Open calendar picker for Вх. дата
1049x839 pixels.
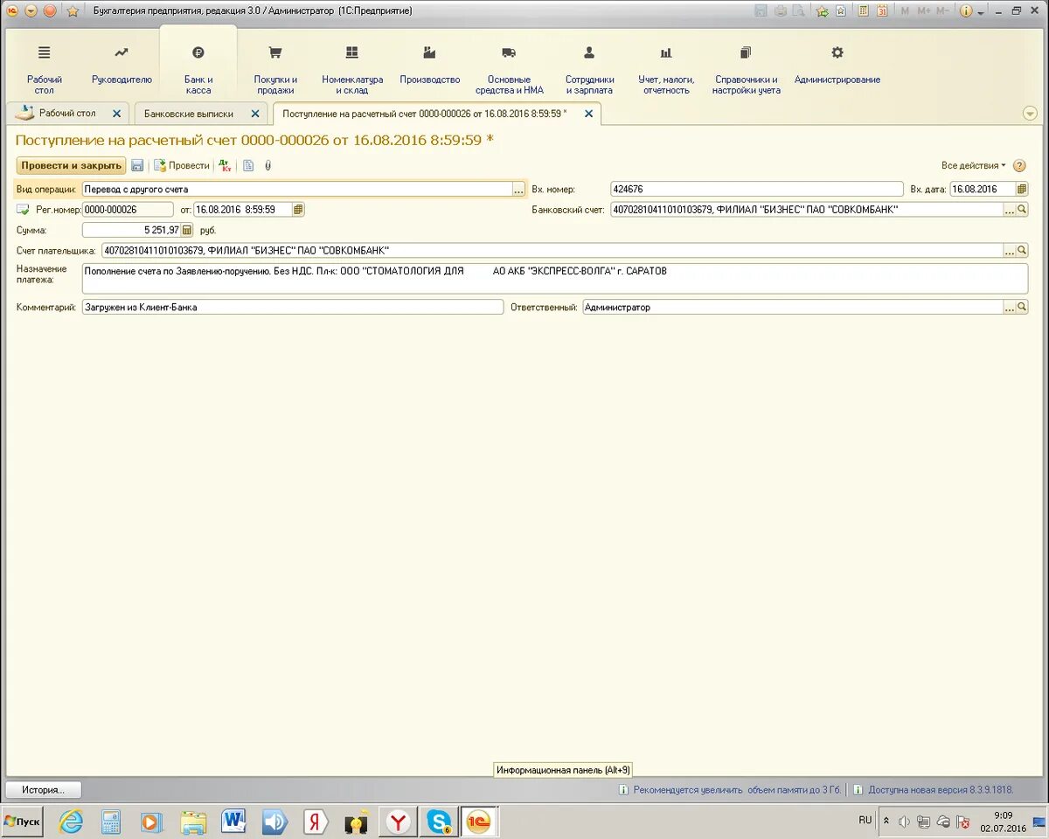(x=1022, y=189)
